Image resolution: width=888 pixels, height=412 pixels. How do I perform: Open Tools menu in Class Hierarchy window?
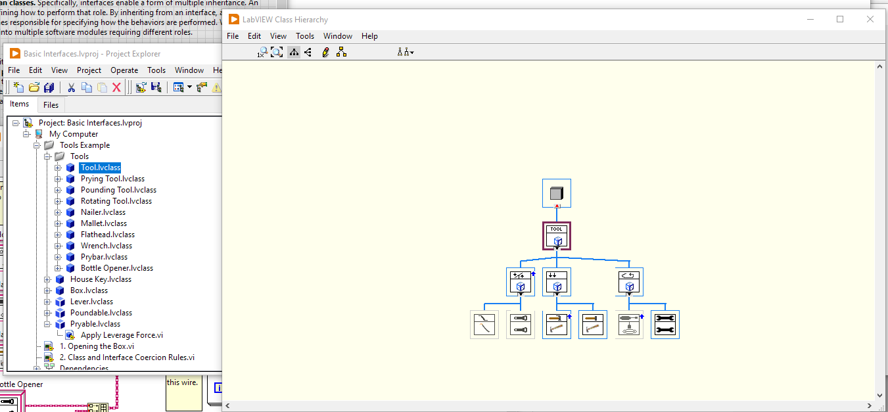coord(305,36)
